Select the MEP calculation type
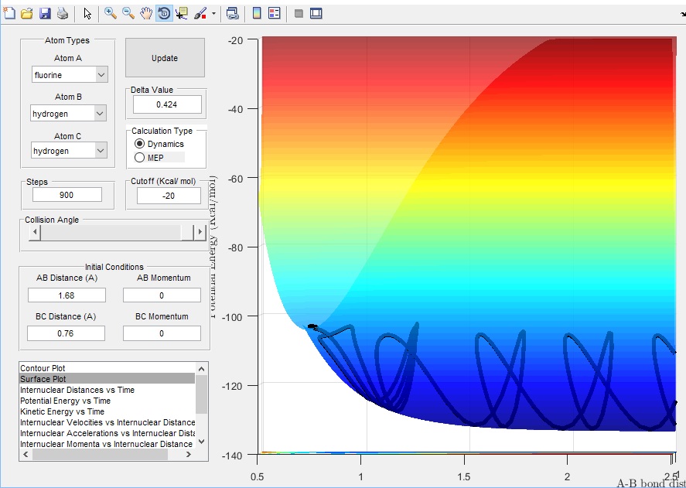The height and width of the screenshot is (488, 686). click(x=140, y=158)
